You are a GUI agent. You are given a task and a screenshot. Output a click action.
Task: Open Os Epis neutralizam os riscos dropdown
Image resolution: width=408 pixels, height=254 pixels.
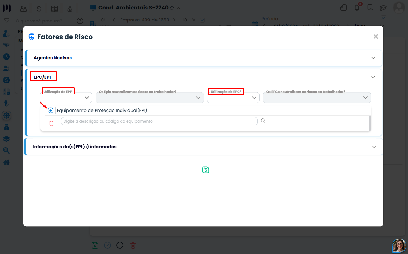[x=150, y=98]
